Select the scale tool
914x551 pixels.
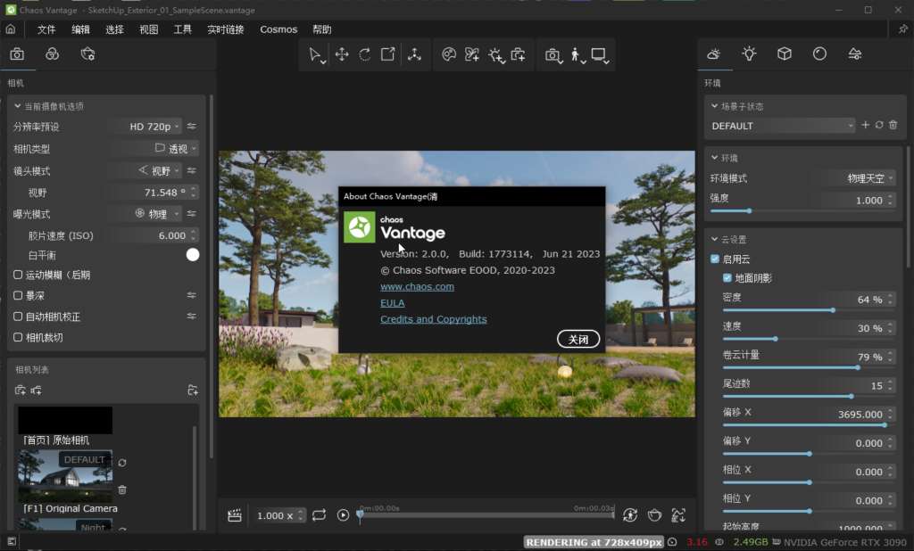(x=387, y=54)
